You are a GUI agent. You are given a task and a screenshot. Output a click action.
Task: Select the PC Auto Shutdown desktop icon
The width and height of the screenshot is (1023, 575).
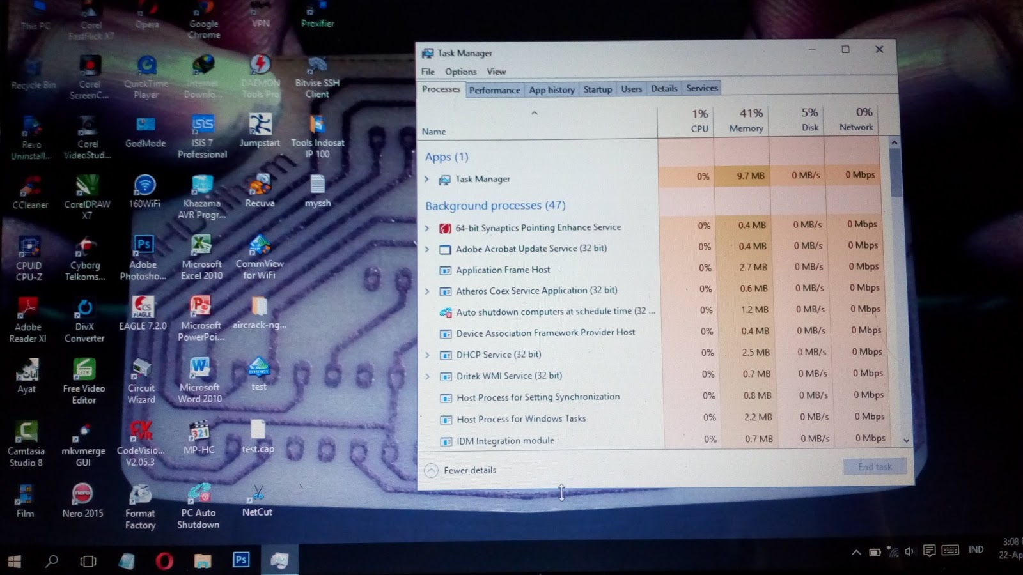198,506
